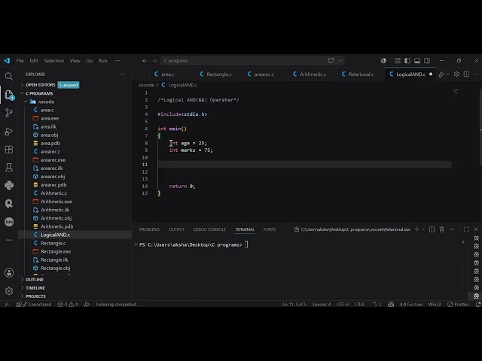Open the Testing flask icon
Image resolution: width=482 pixels, height=361 pixels.
(x=9, y=167)
